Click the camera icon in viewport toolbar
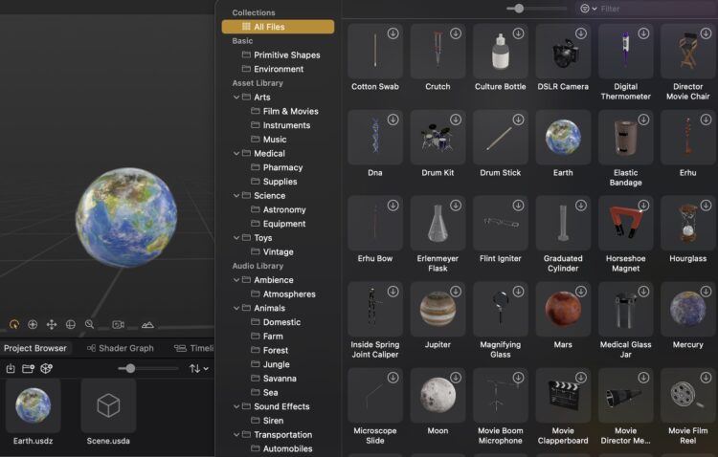 [118, 325]
